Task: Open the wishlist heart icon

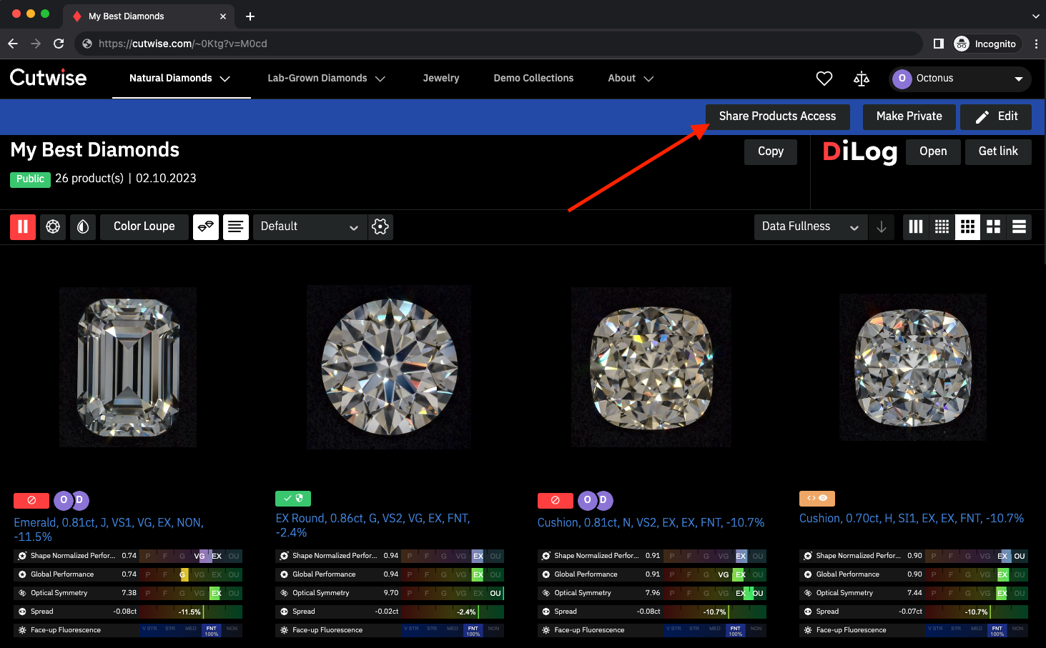Action: [824, 79]
